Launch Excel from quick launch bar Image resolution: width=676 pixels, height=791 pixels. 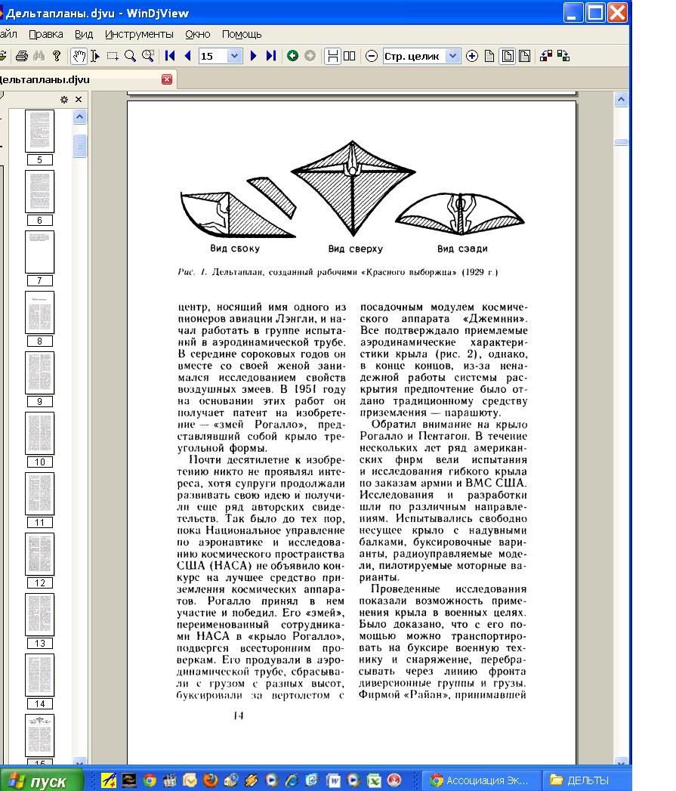(374, 780)
